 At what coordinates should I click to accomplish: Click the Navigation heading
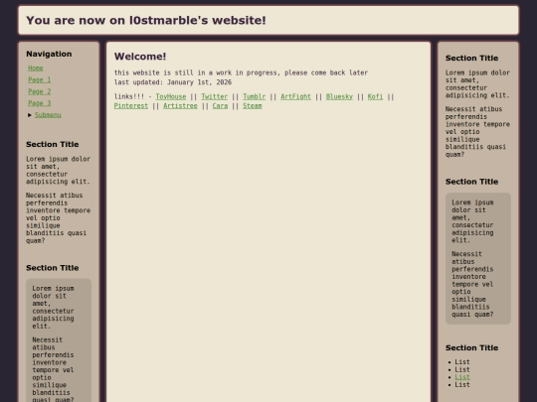[x=49, y=54]
